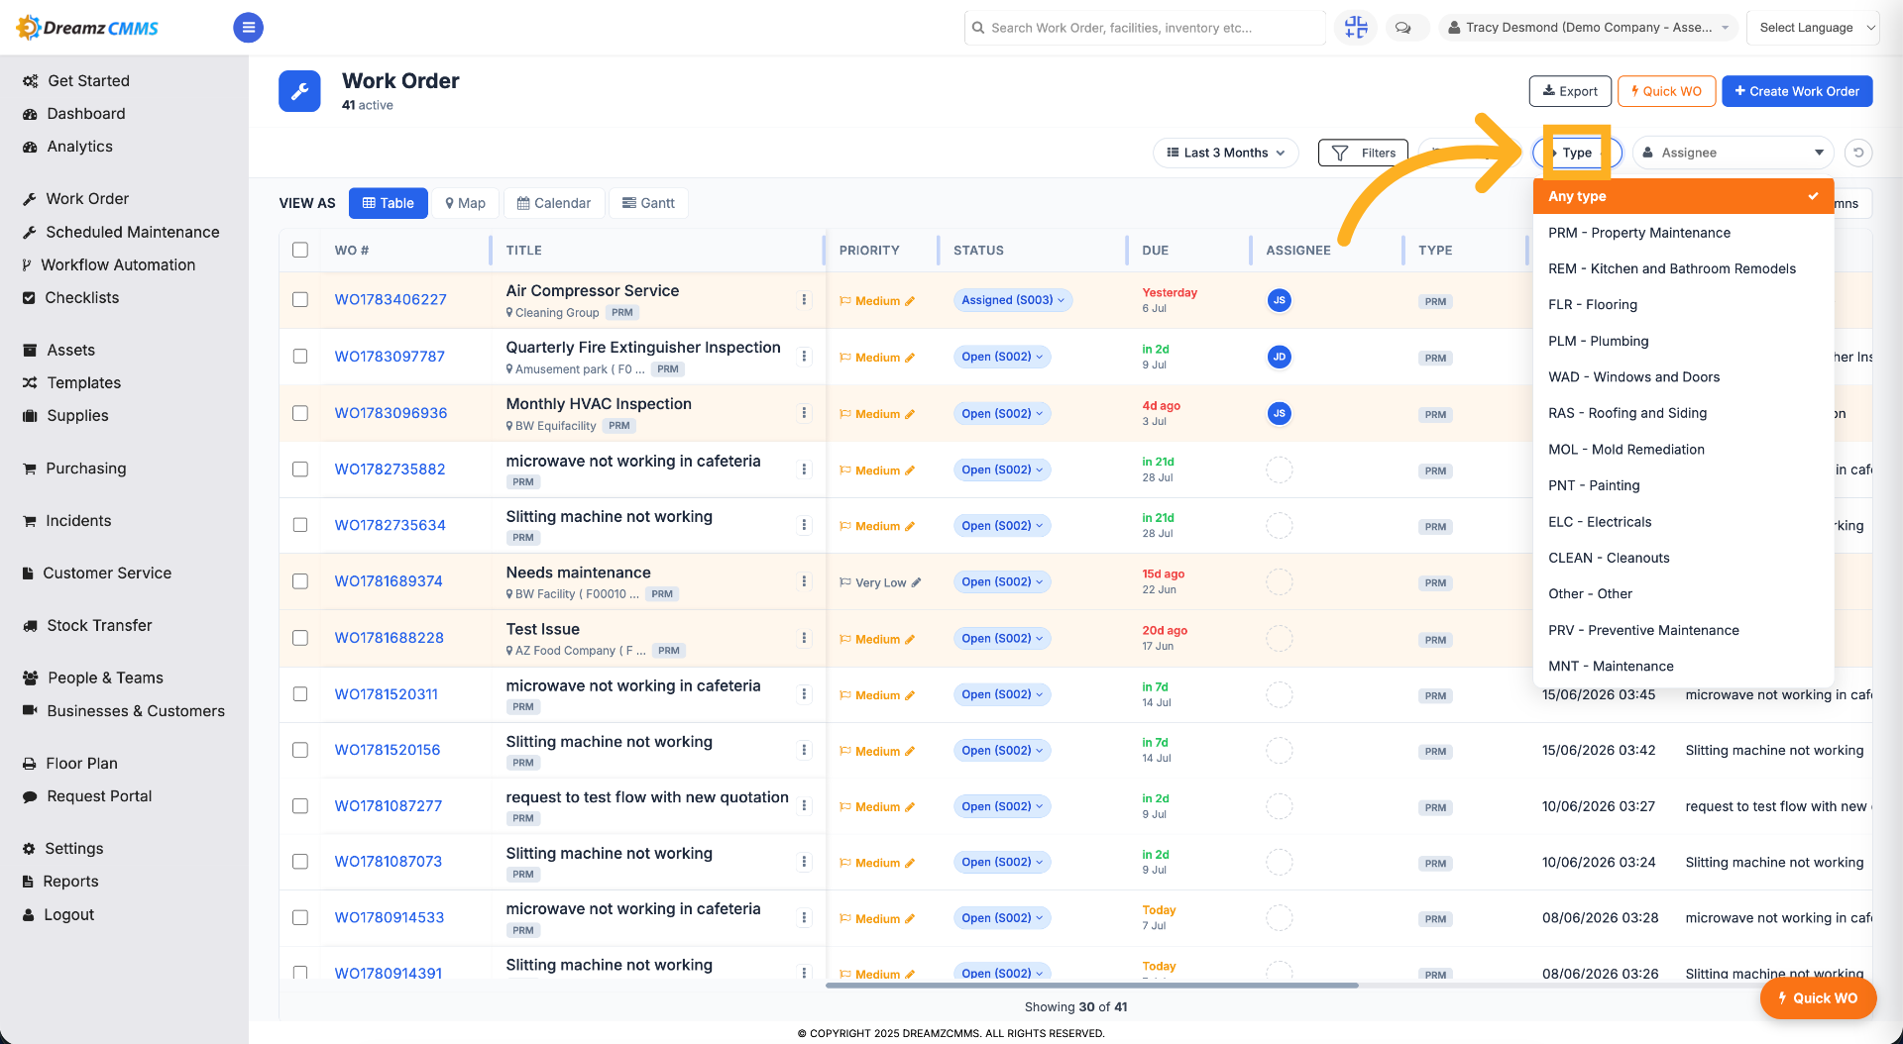Click Create Work Order button
The width and height of the screenshot is (1903, 1044).
tap(1797, 91)
